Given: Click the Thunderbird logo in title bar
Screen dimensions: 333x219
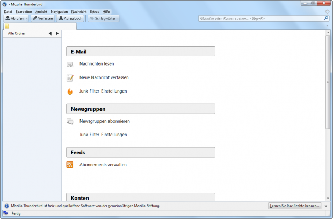Looking at the screenshot, I should pos(4,4).
